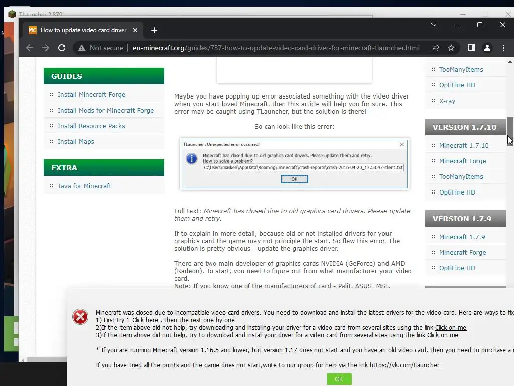
Task: Open Minecraft 1.7.9 link
Action: [x=462, y=237]
